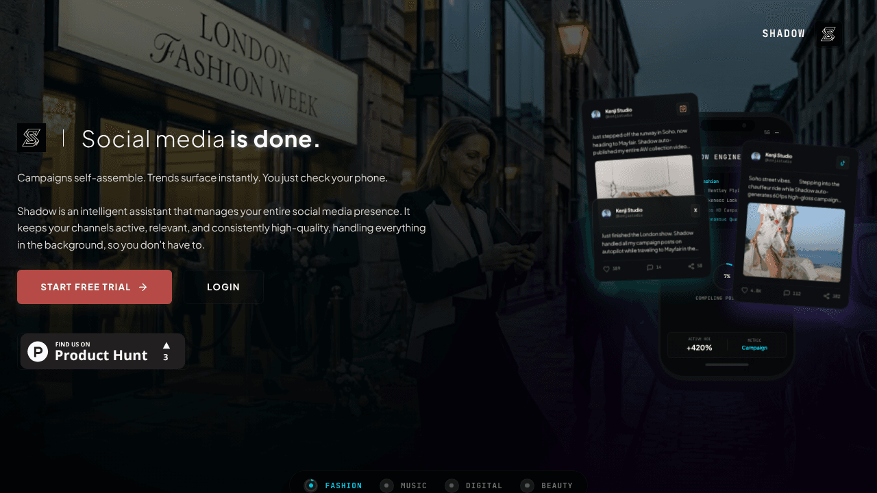
Task: Click the Kenji Studio avatar on the TikTok card
Action: coord(756,157)
